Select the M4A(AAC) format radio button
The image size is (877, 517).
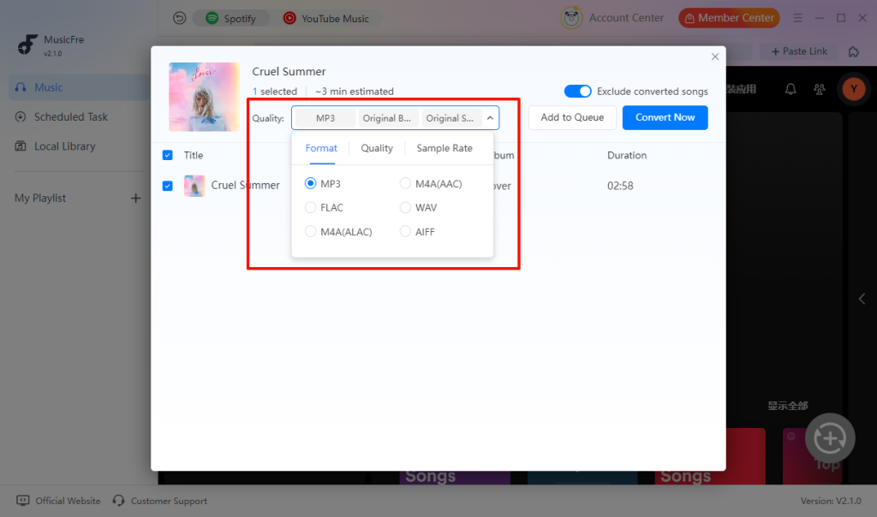point(405,183)
